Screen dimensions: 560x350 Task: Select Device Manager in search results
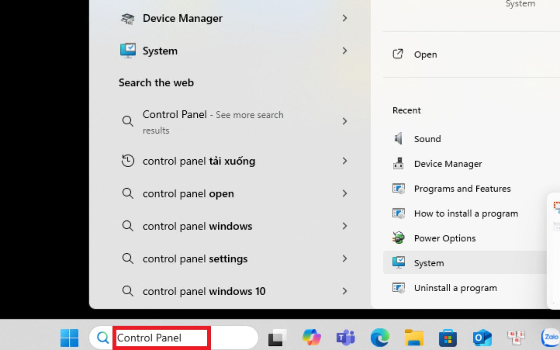182,18
